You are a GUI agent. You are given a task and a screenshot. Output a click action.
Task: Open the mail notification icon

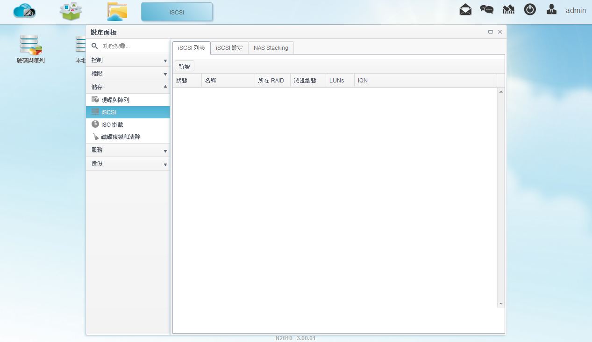tap(465, 10)
